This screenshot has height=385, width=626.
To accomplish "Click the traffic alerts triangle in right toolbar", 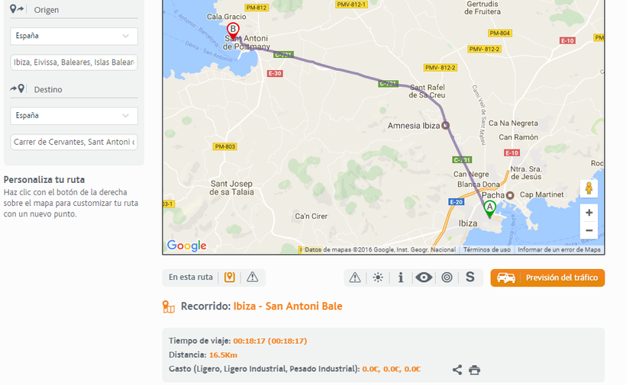I will point(355,278).
